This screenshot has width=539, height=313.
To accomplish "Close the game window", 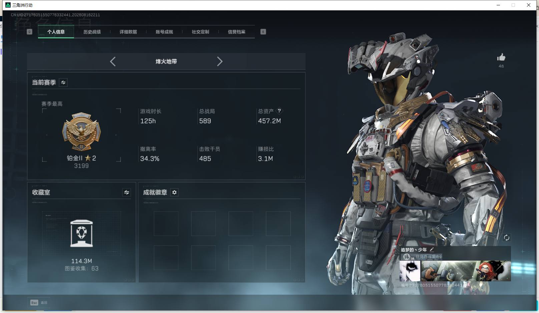I will click(x=529, y=5).
